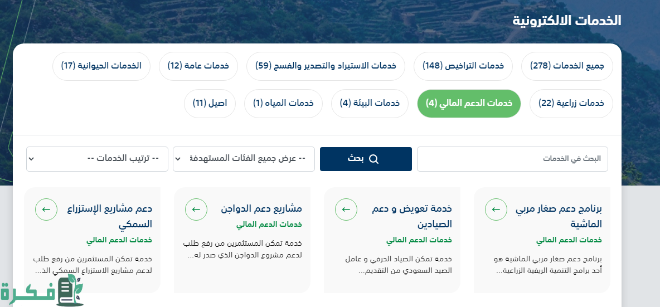The image size is (660, 307).
Task: Open the خدمات المياه (1) tab
Action: [283, 103]
